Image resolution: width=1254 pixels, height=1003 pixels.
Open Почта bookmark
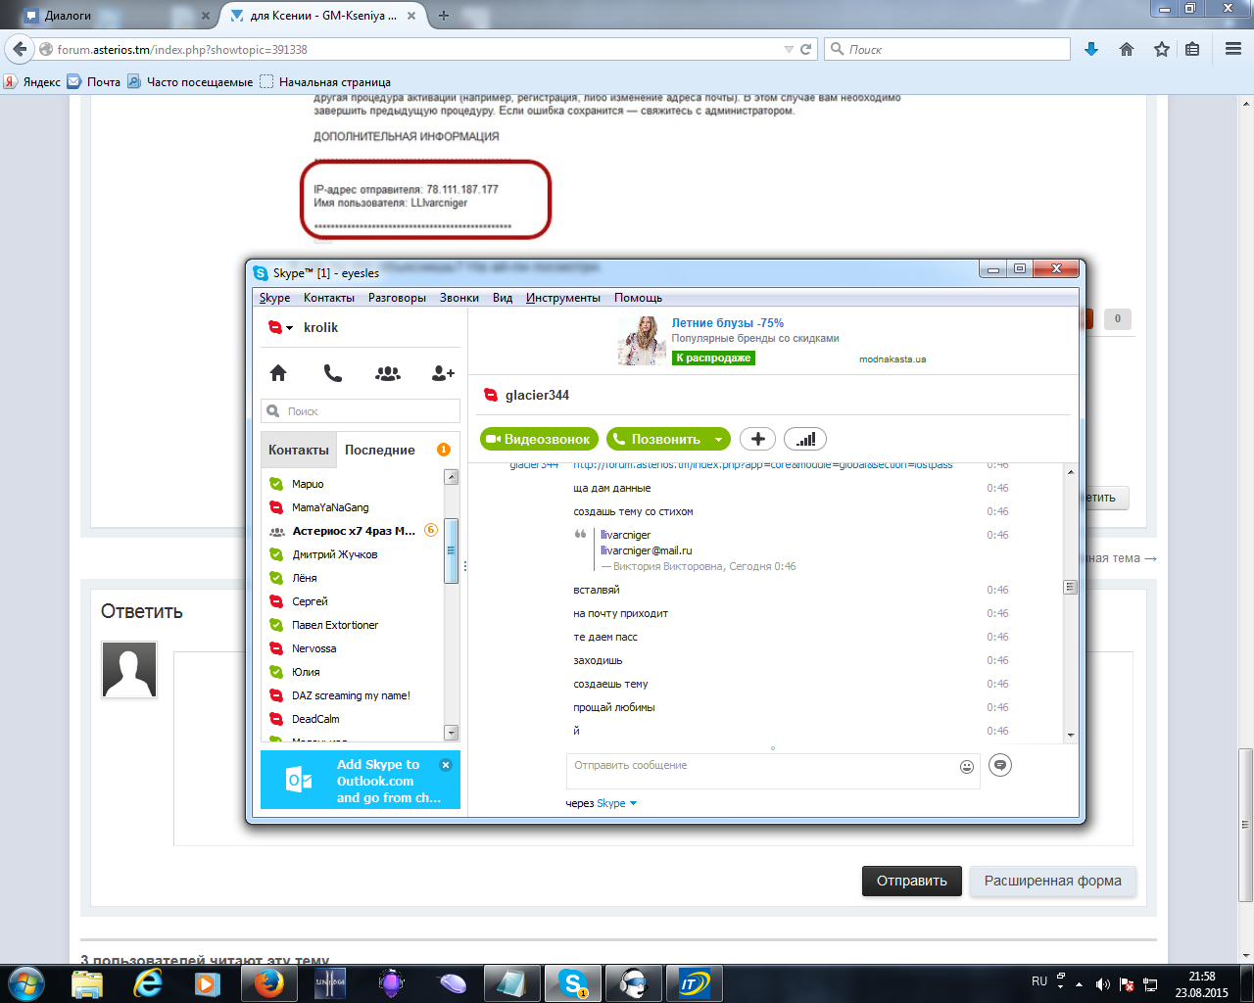coord(94,82)
